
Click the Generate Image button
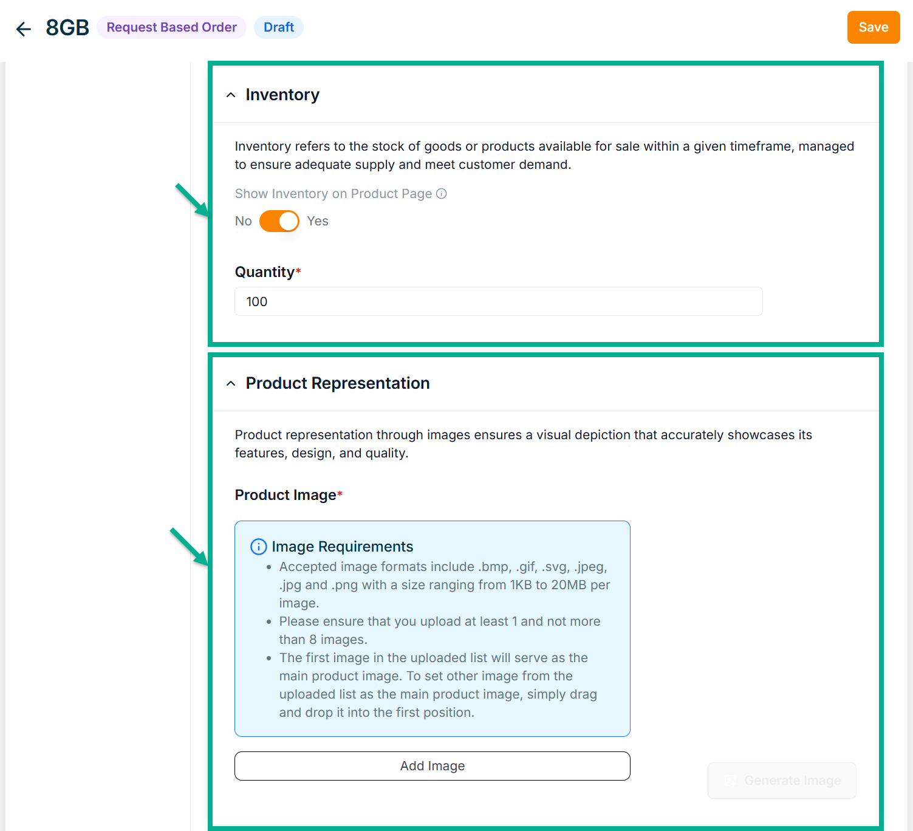pyautogui.click(x=782, y=781)
